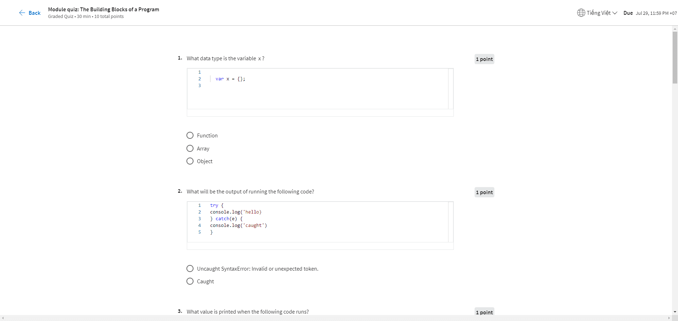Select the Function answer option
678x321 pixels.
(x=190, y=136)
